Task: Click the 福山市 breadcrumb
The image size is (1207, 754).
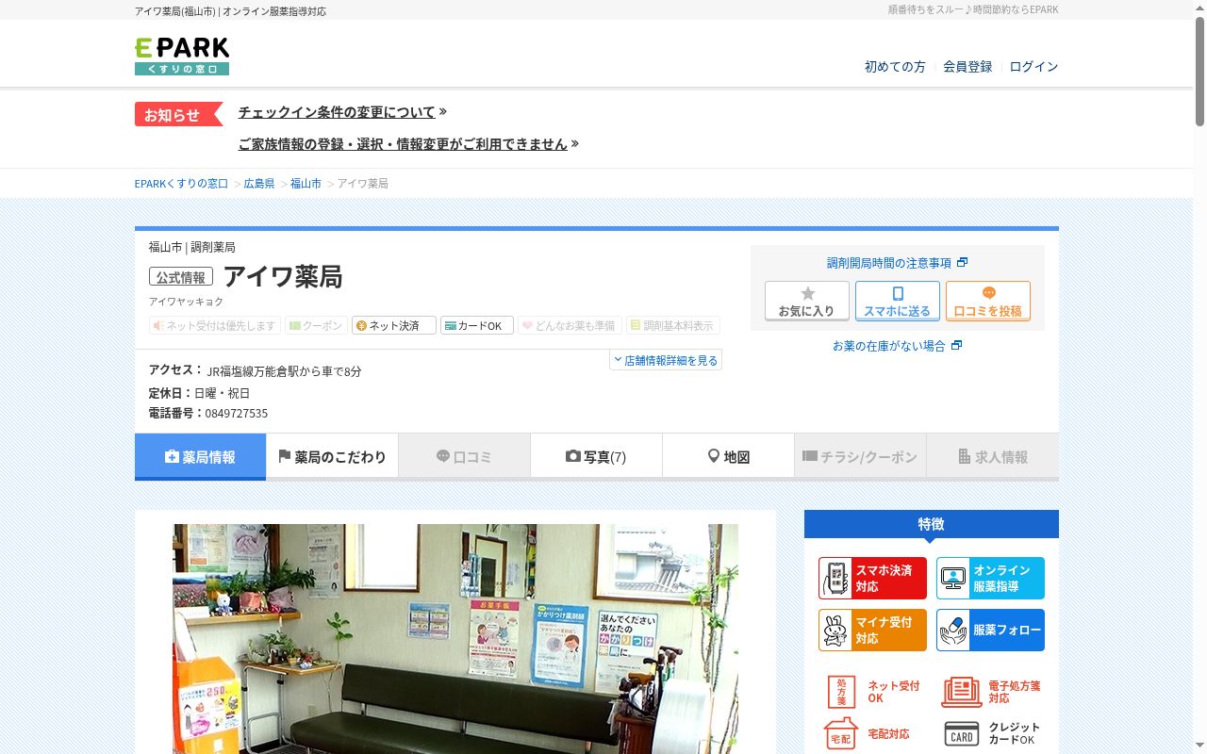Action: tap(306, 183)
